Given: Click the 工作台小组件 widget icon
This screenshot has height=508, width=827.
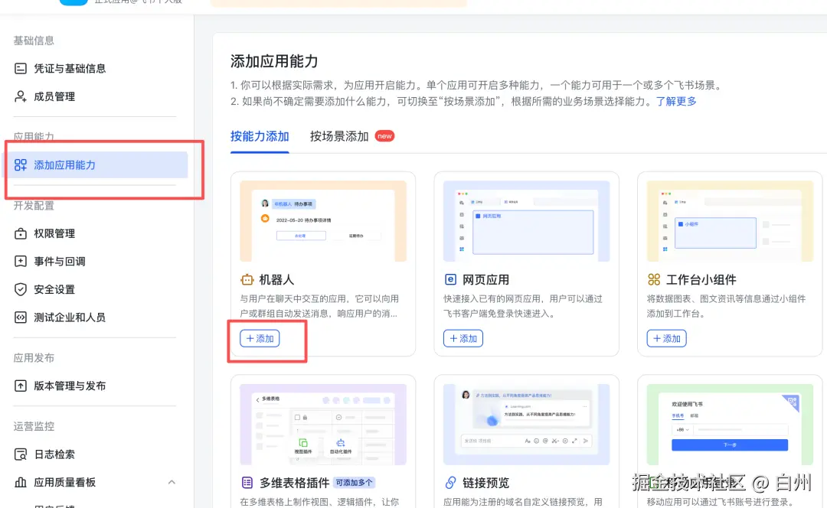Looking at the screenshot, I should tap(654, 280).
